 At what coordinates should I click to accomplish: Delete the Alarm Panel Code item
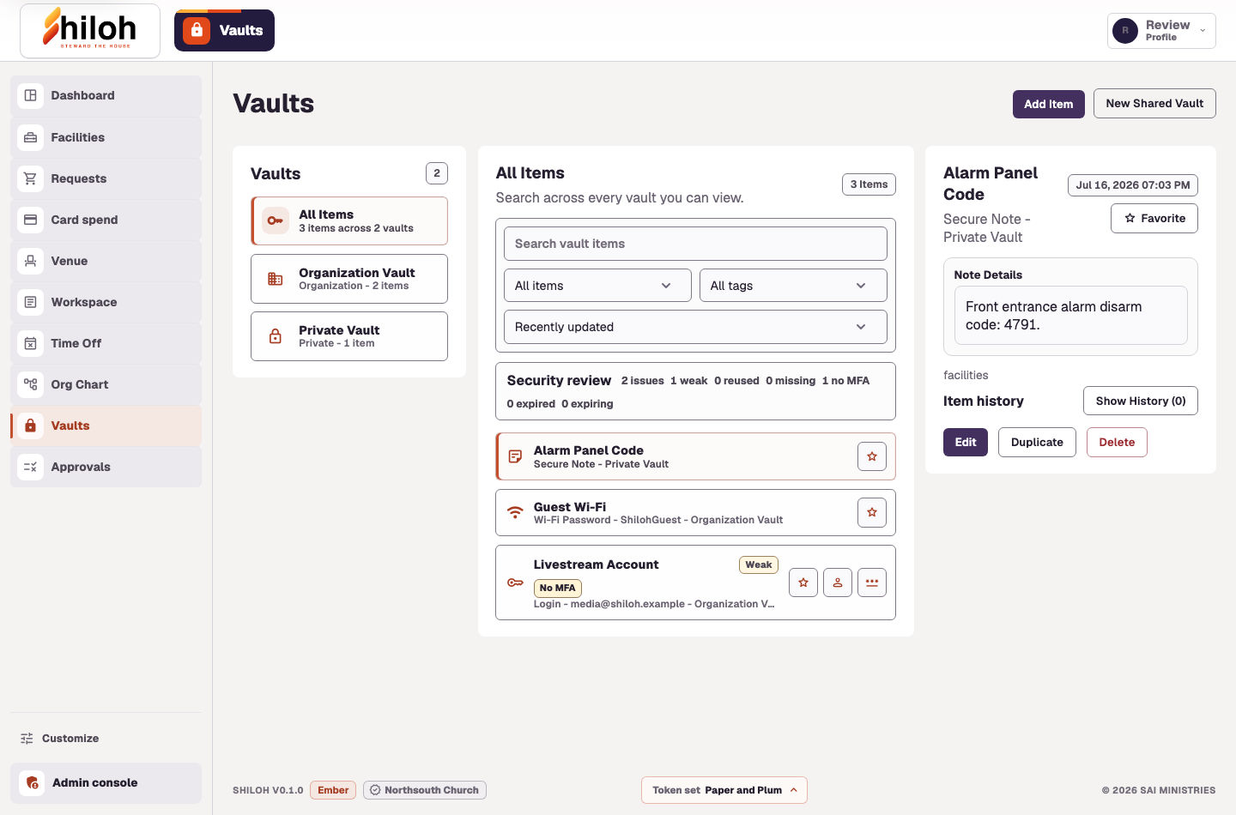coord(1117,442)
